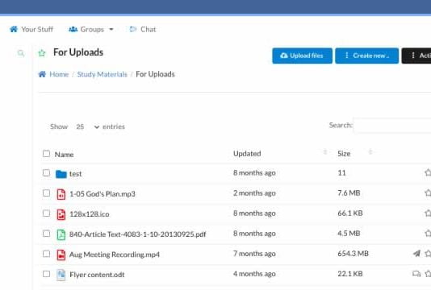Check the box for 128x128.ico
This screenshot has width=431, height=290.
coord(47,213)
